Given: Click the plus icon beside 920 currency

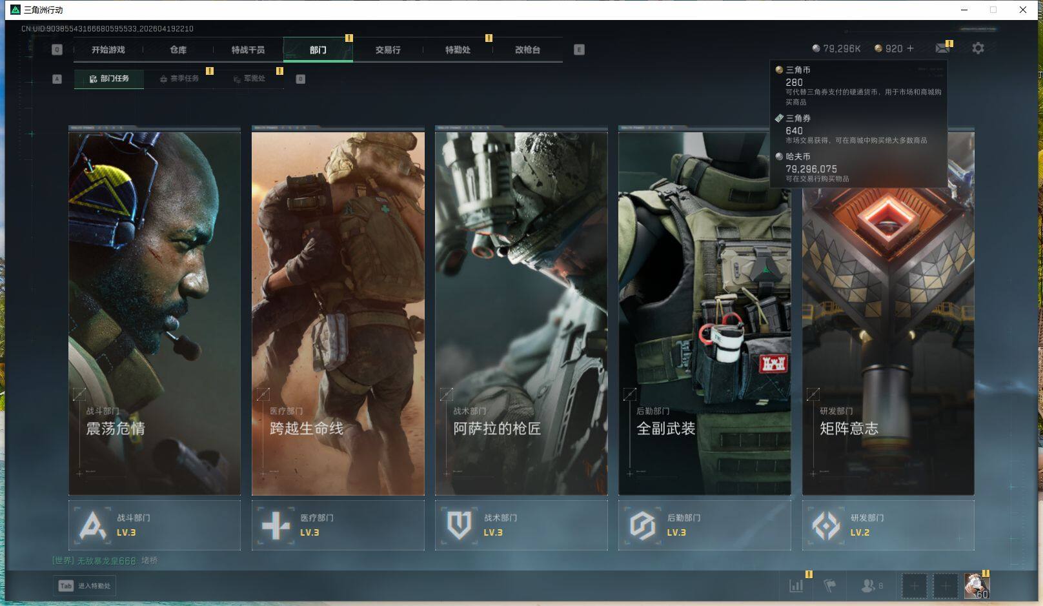Looking at the screenshot, I should (911, 48).
